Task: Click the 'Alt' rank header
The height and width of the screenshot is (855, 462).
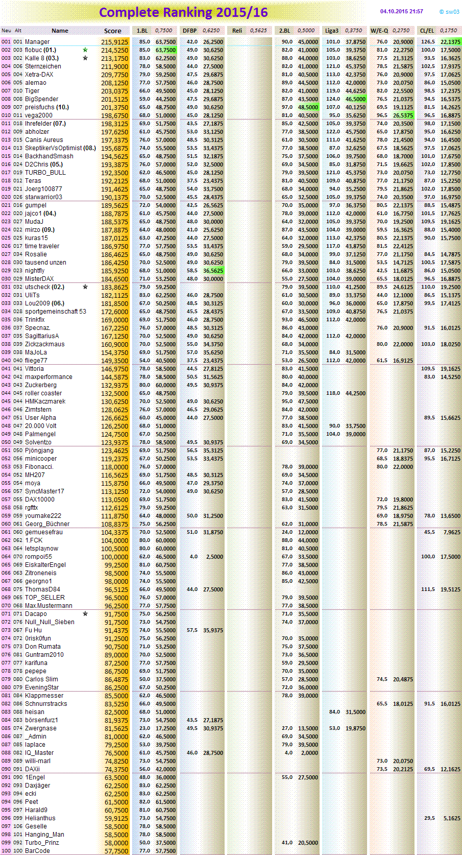Action: pos(18,31)
